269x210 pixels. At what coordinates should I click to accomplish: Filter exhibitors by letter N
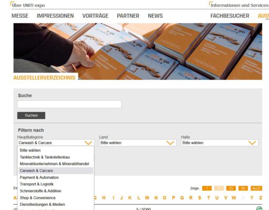(x=156, y=198)
